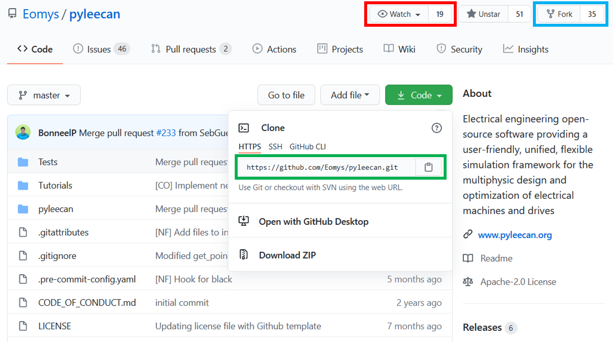Viewport: 613px width, 342px height.
Task: Click the Issues count badge 46
Action: (x=122, y=49)
